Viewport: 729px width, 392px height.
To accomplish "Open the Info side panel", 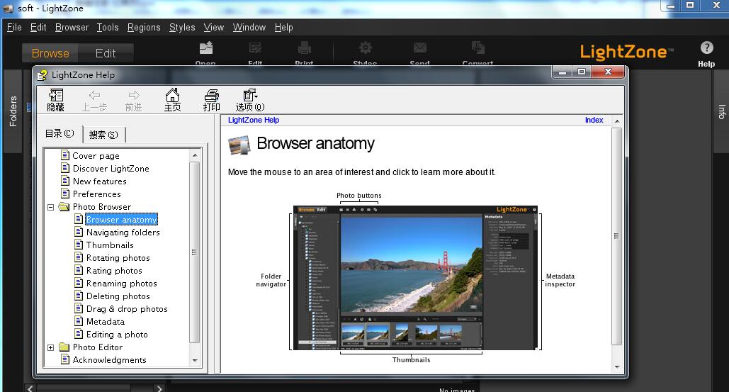I will 721,111.
